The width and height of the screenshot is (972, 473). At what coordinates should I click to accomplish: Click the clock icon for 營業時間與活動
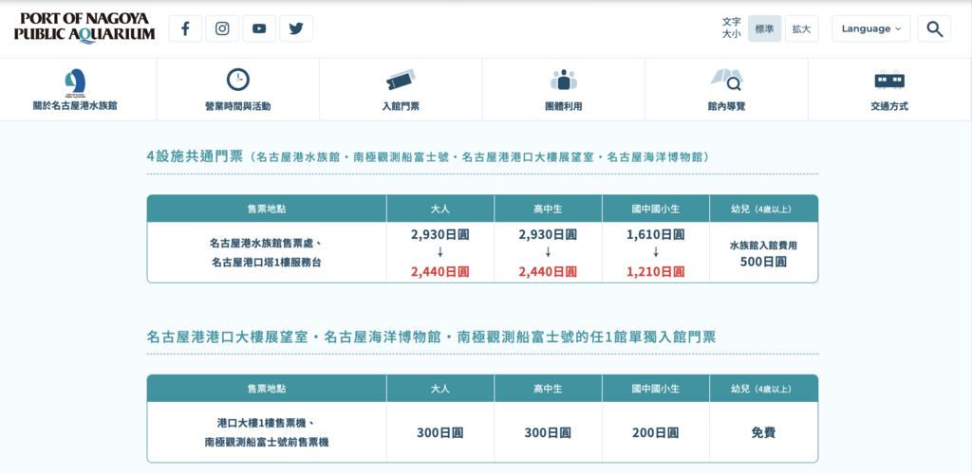coord(238,80)
